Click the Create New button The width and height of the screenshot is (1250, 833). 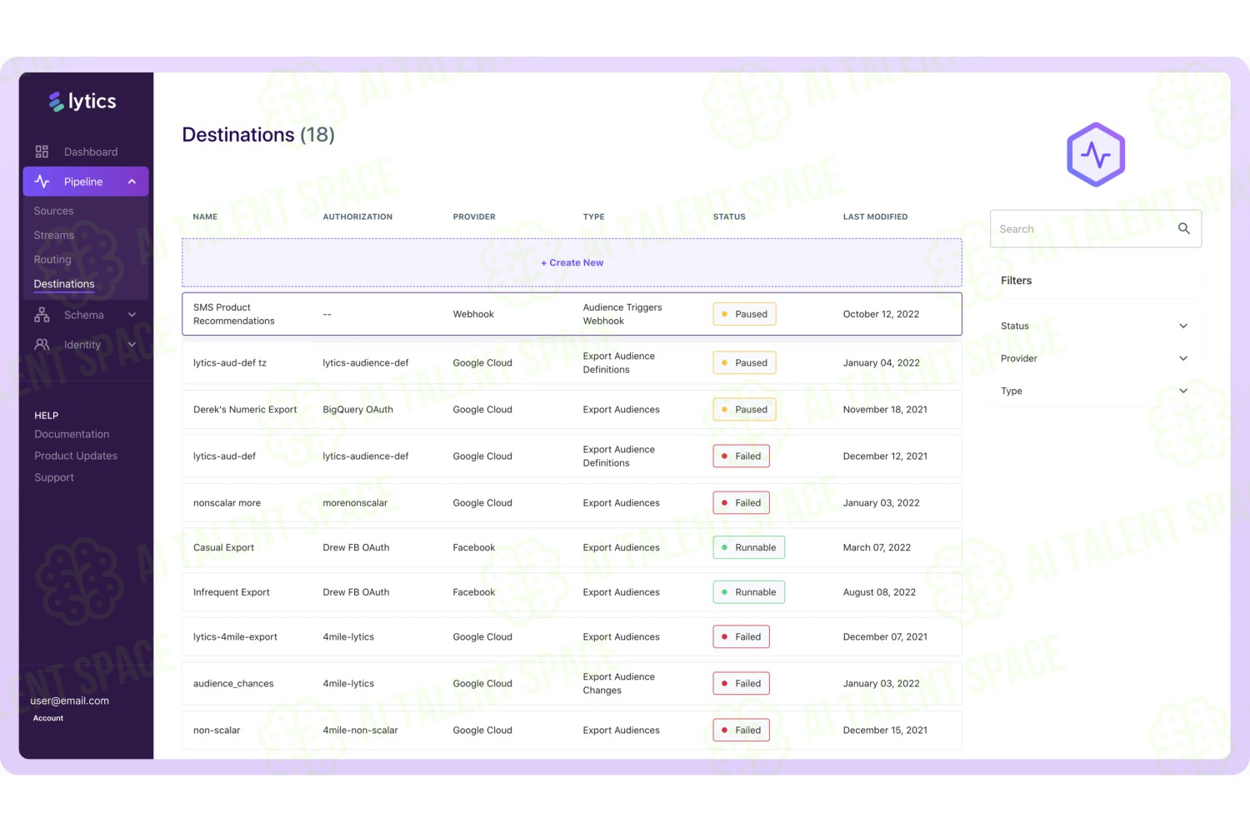(x=572, y=262)
